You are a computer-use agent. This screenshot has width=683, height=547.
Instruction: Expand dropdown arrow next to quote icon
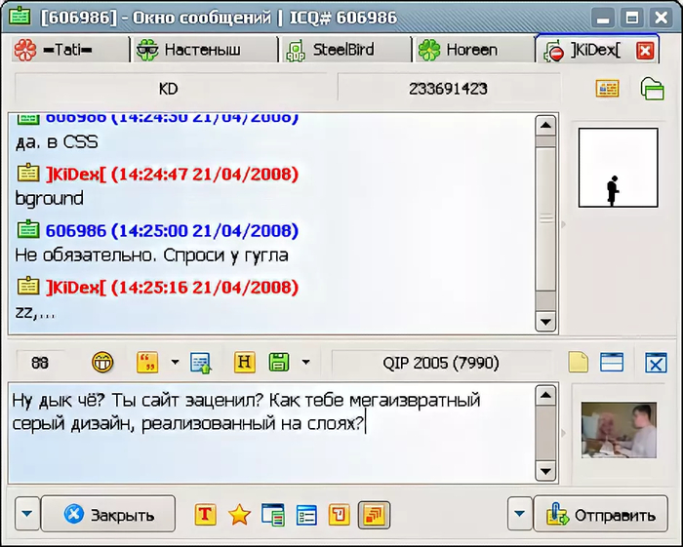(175, 363)
